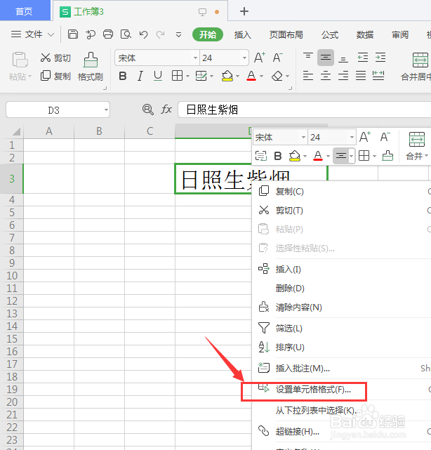Select the Format Painter (格式刷) tool
Screen dimensions: 431x450
pos(91,67)
